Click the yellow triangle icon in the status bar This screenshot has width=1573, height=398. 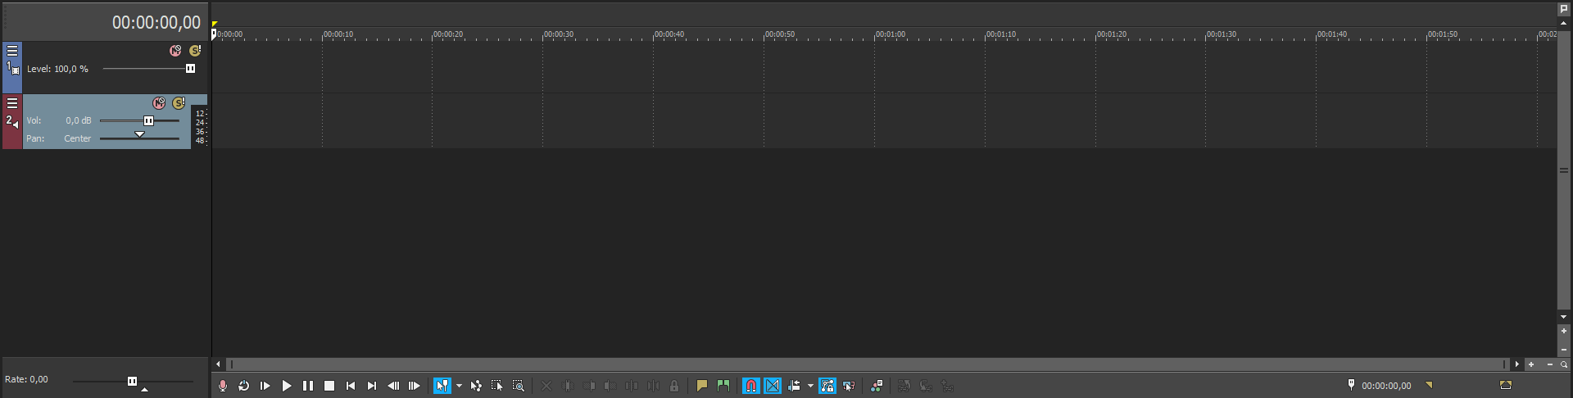pos(1429,385)
